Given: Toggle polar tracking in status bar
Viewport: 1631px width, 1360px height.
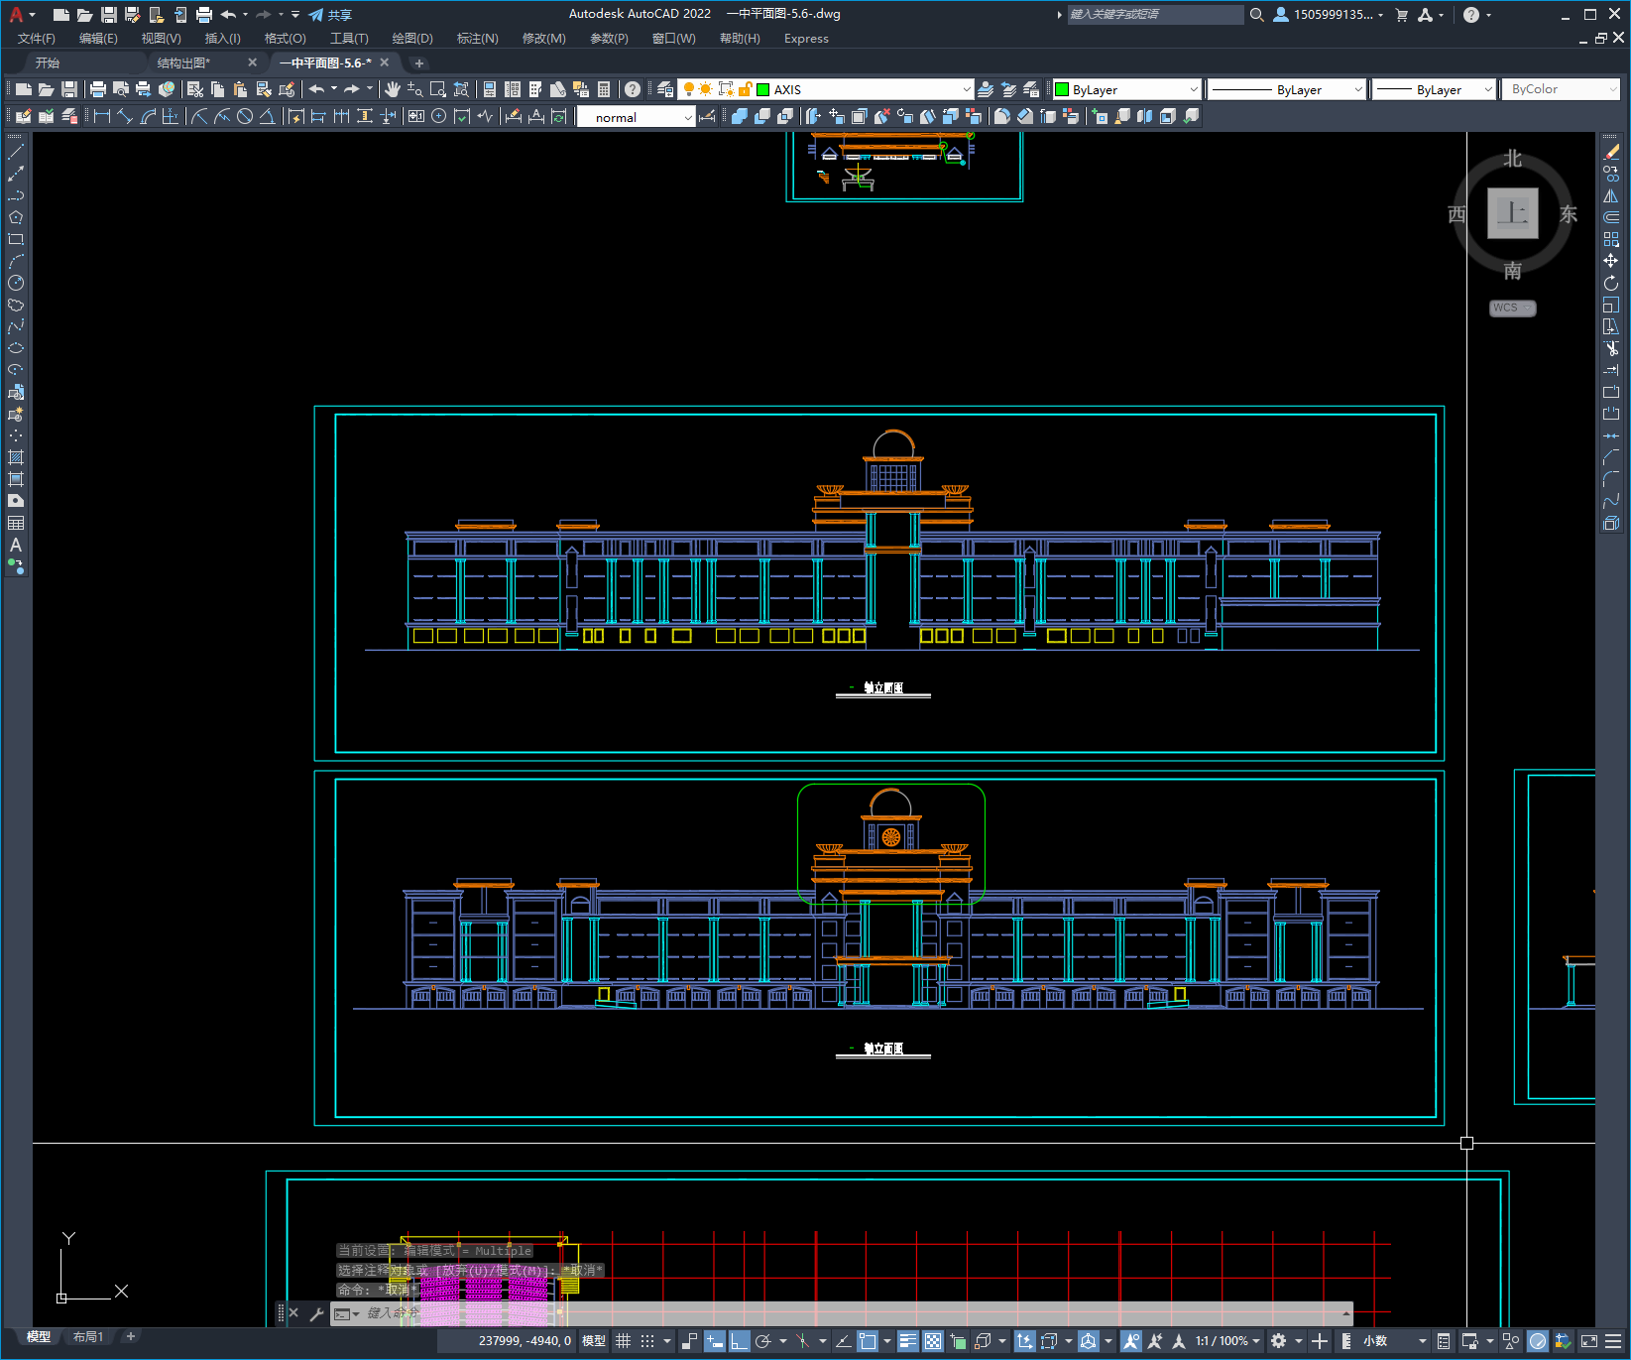Looking at the screenshot, I should [x=763, y=1341].
